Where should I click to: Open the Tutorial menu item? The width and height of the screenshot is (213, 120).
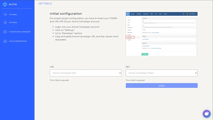click(x=13, y=15)
